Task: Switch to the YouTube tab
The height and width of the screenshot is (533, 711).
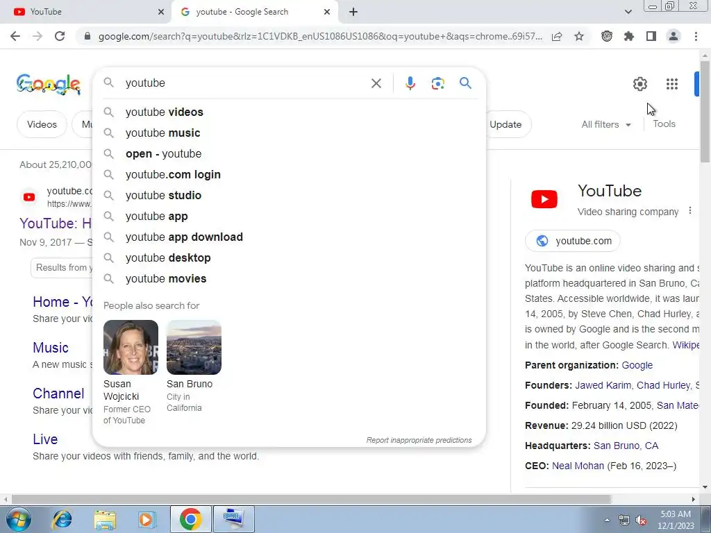Action: (85, 12)
